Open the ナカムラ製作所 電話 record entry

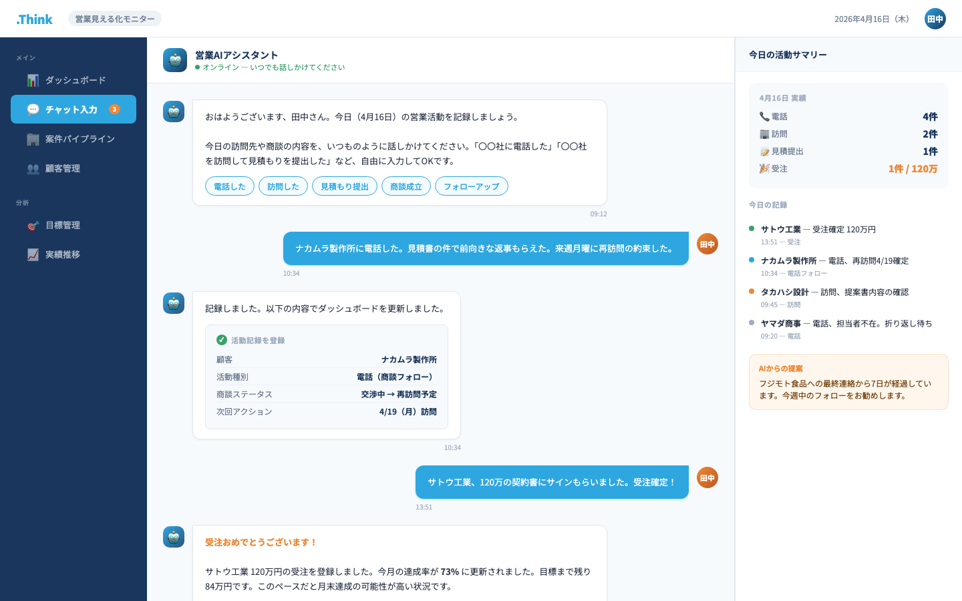[x=848, y=266]
